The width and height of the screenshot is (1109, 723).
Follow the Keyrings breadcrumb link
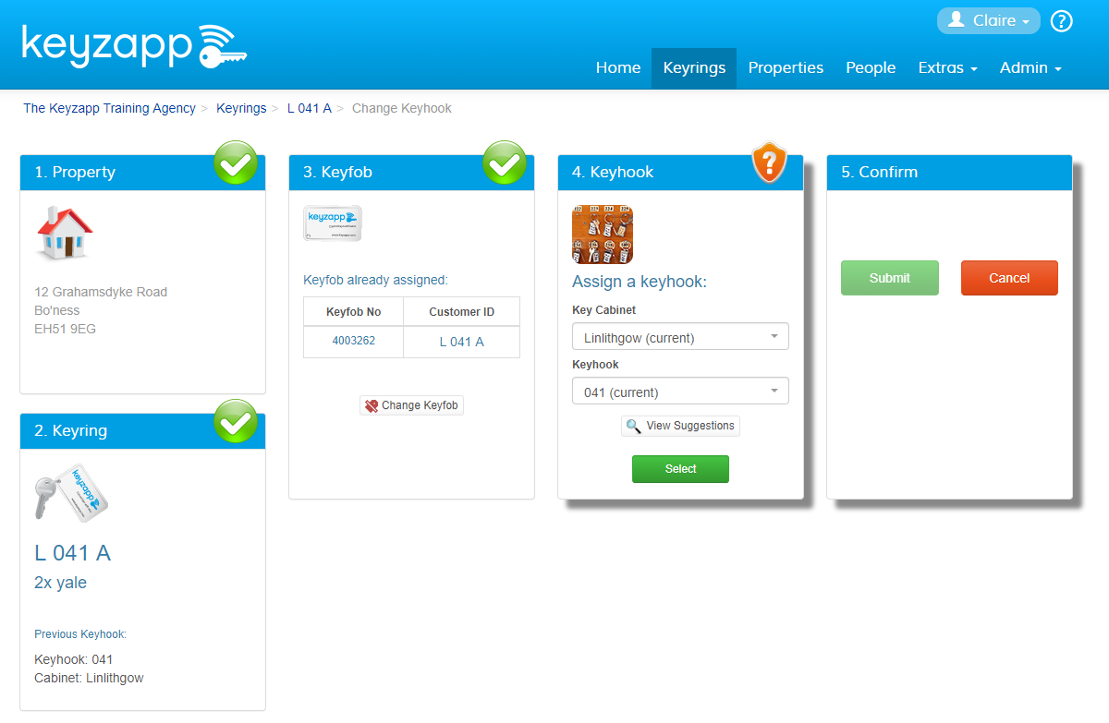point(241,108)
